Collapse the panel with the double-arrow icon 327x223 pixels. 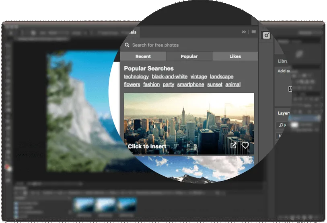(244, 32)
